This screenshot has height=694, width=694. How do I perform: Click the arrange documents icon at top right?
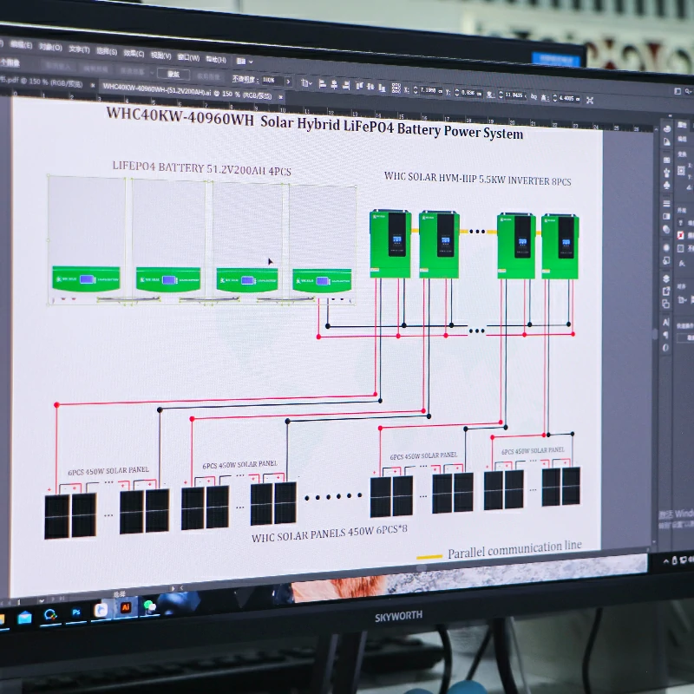tap(678, 91)
